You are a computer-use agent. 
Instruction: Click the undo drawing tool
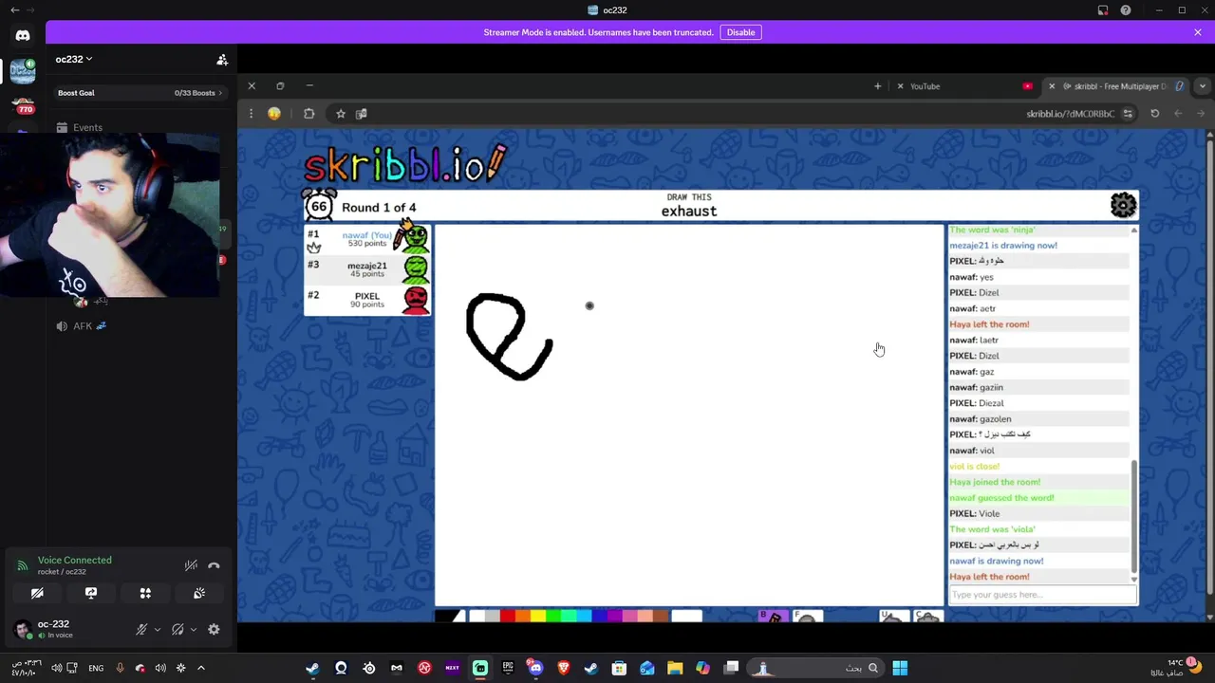tap(894, 617)
